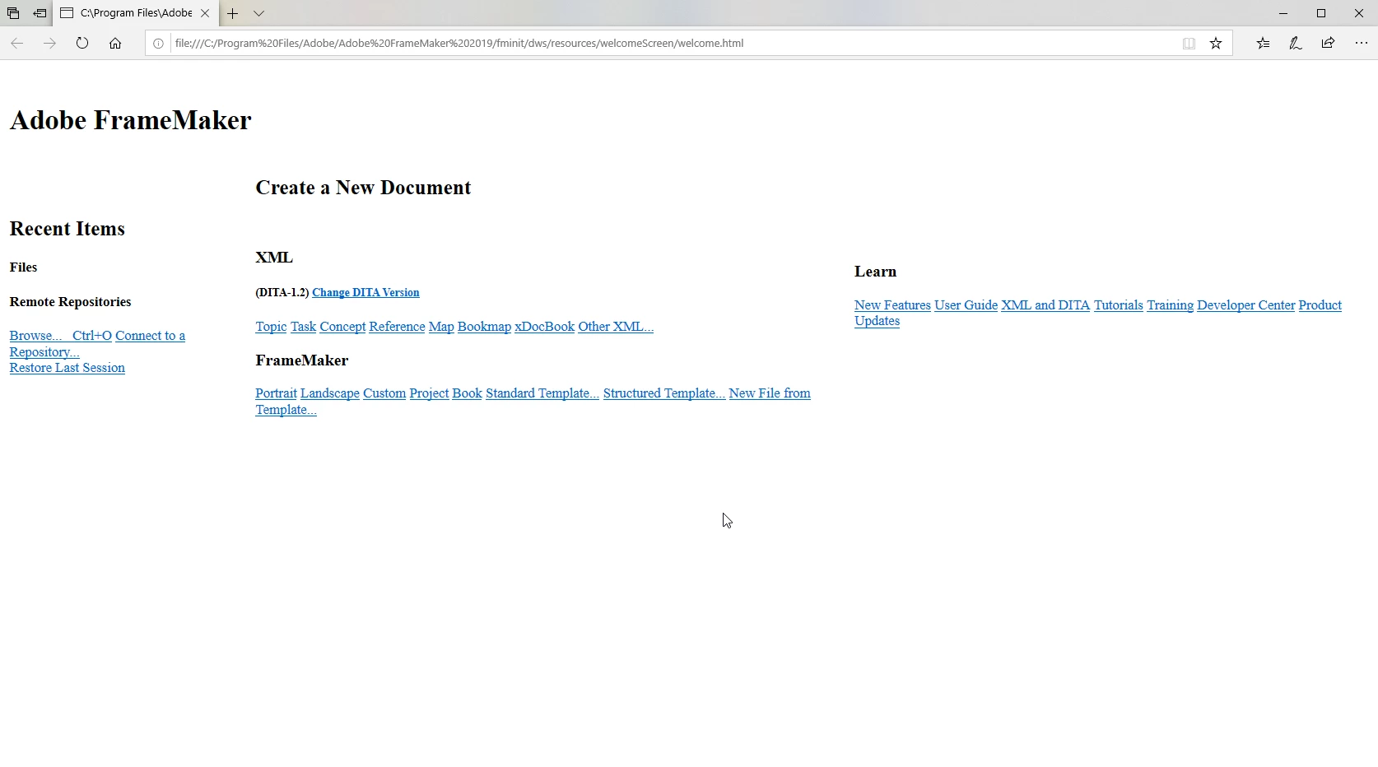This screenshot has width=1378, height=767.
Task: Select the C:\Program Files\Adobe tab
Action: click(136, 13)
